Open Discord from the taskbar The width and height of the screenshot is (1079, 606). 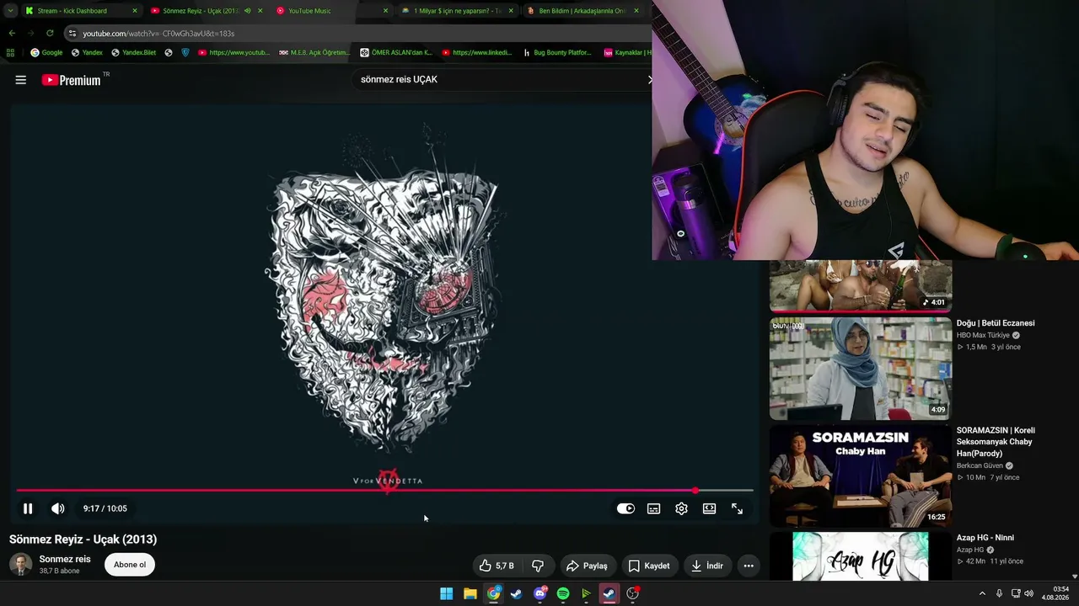pos(540,593)
